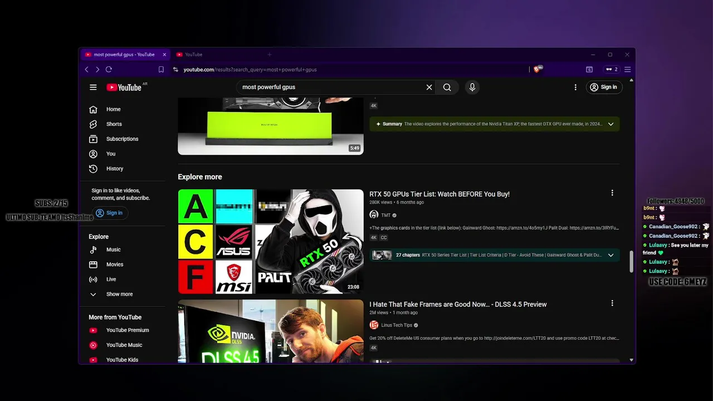Viewport: 713px width, 401px height.
Task: Click the page vertical scrollbar thumb
Action: 631,262
